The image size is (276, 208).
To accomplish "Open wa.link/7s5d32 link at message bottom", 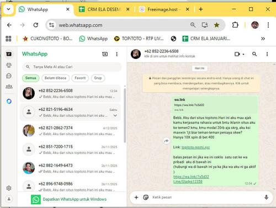I will tap(191, 177).
